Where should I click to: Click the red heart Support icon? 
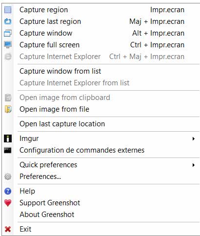point(8,203)
